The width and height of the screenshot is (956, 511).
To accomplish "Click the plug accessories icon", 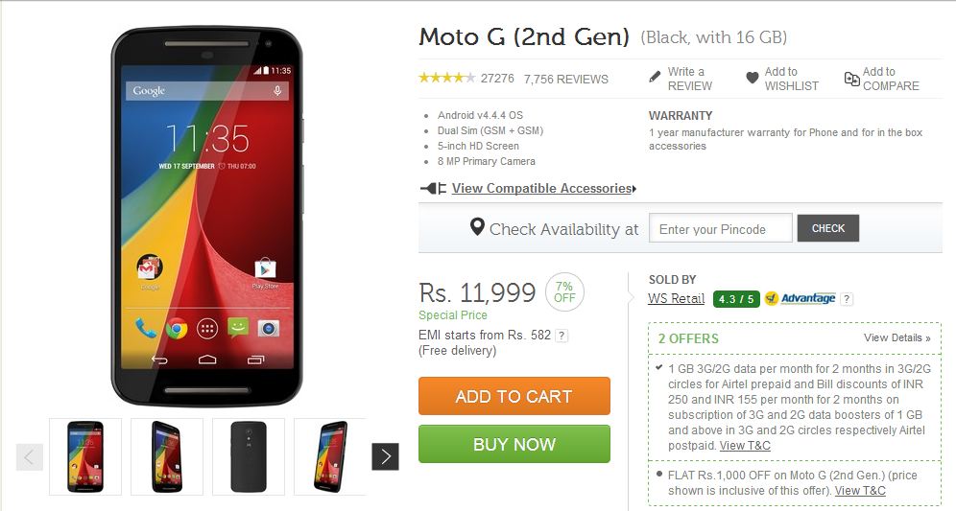I will click(434, 189).
